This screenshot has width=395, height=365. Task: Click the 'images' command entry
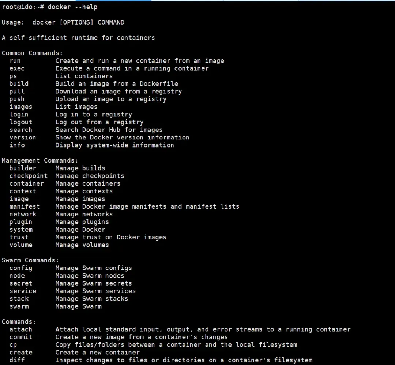click(21, 107)
